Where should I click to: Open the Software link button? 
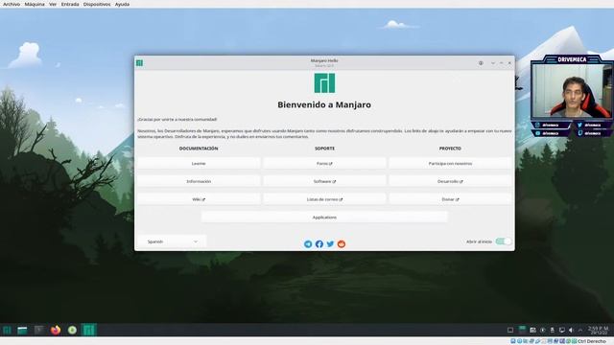coord(324,181)
